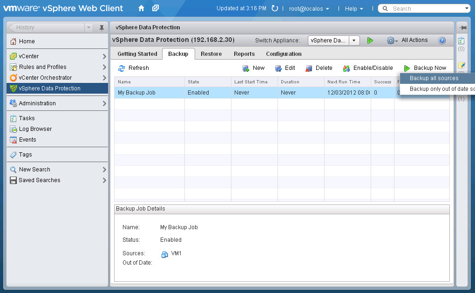Screen dimensions: 475x293
Task: Expand Rules and Profiles chevron
Action: point(104,67)
